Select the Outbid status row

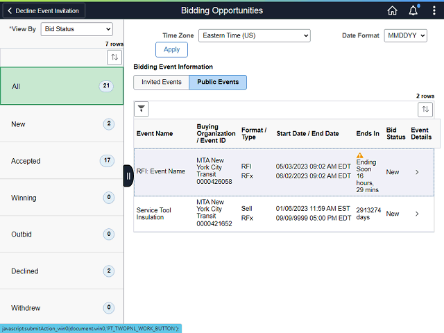pyautogui.click(x=62, y=234)
